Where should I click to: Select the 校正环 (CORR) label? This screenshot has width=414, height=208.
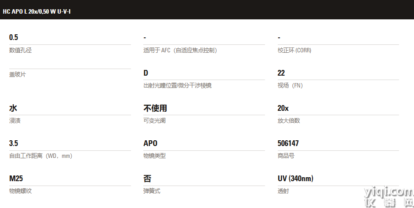294,50
